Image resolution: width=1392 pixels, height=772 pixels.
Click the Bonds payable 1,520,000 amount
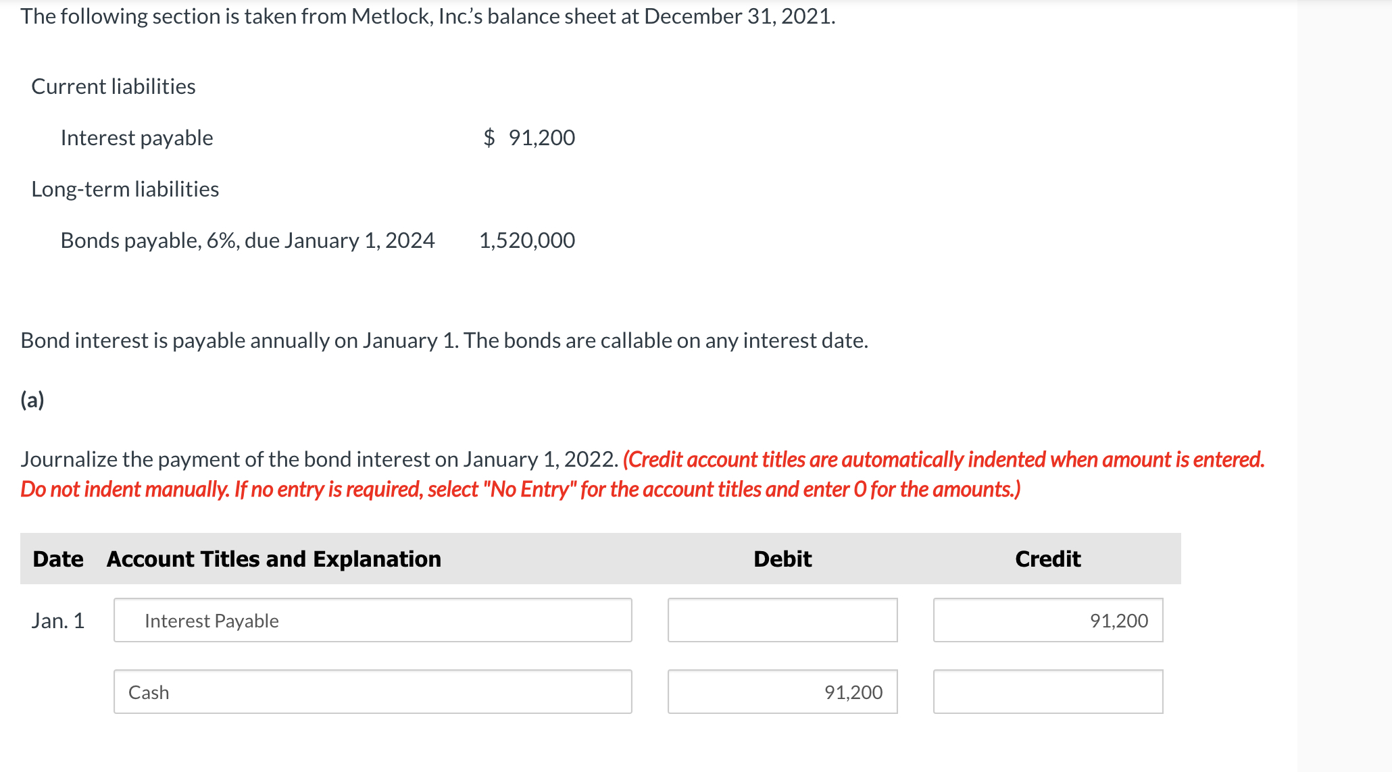click(526, 240)
